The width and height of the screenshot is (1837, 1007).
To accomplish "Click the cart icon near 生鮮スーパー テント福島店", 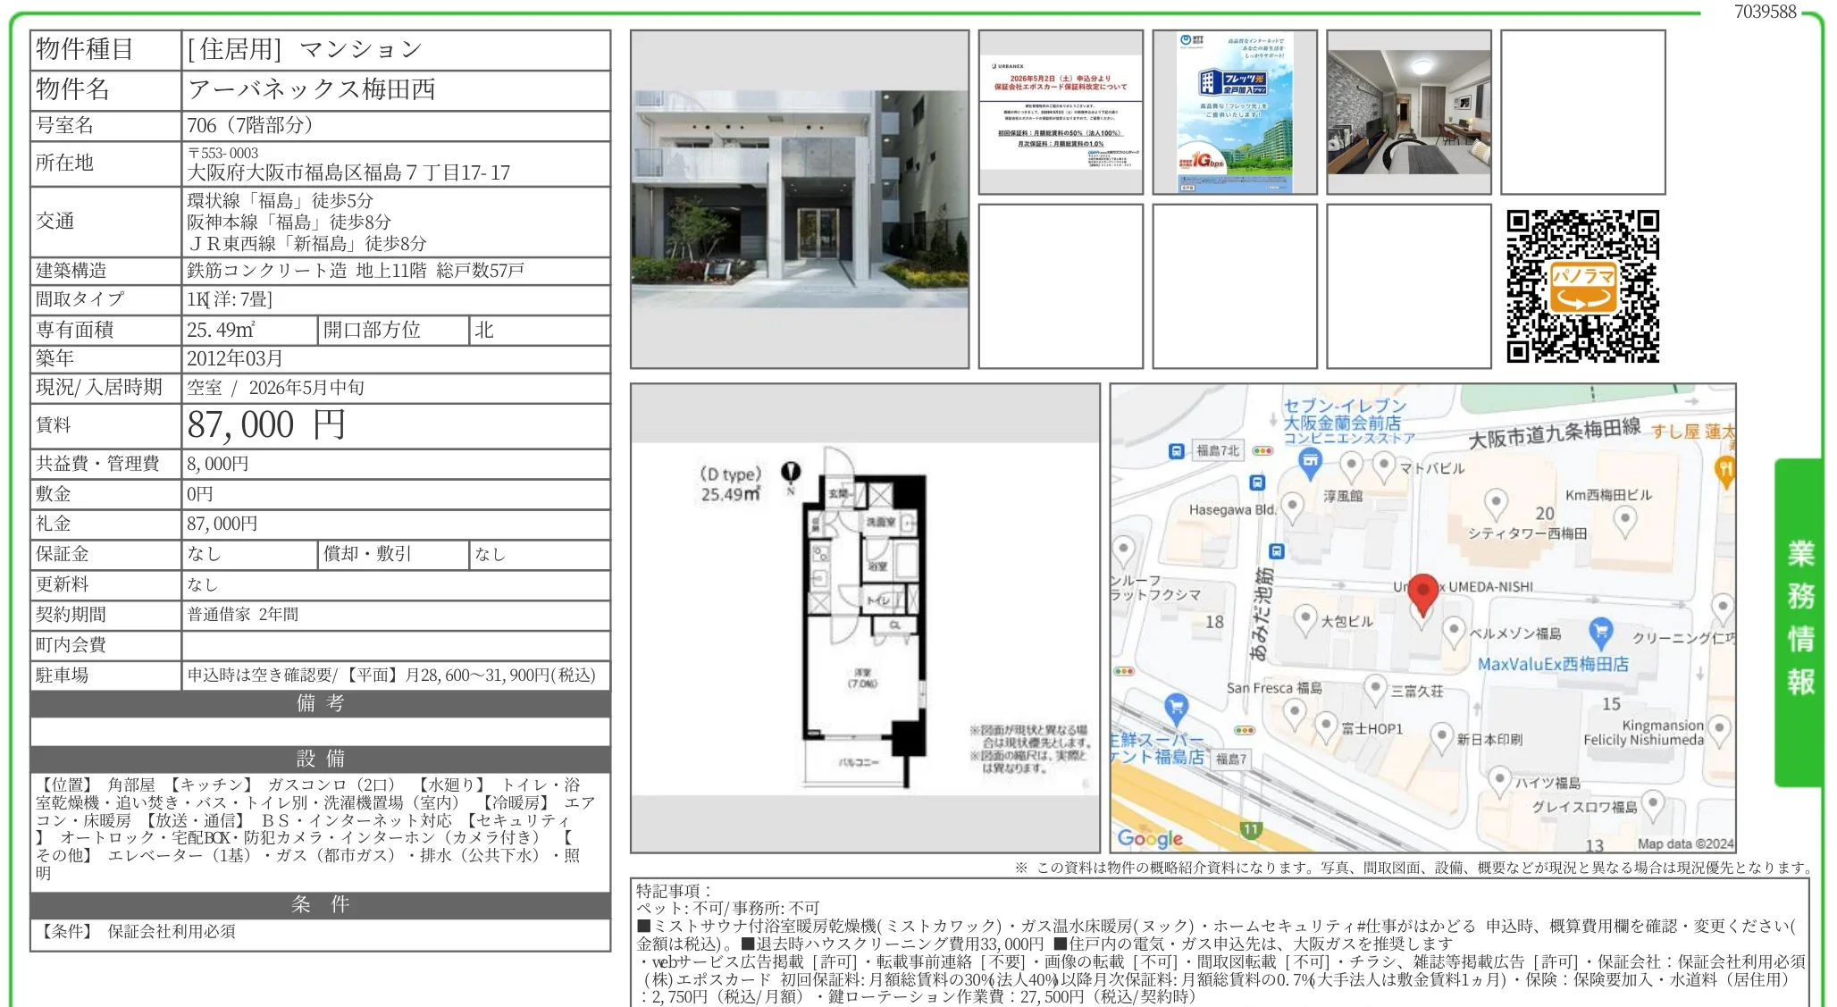I will click(x=1175, y=706).
